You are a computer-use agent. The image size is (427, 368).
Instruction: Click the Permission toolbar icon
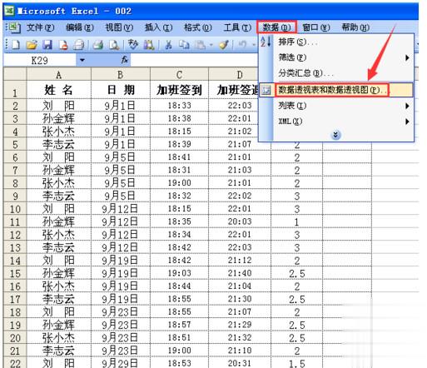tap(63, 45)
